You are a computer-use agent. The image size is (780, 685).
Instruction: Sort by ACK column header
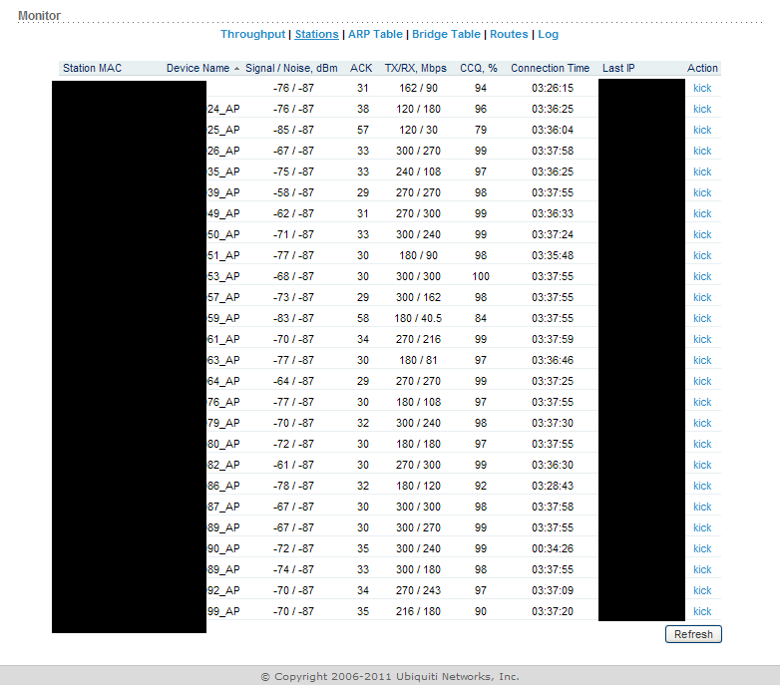(x=361, y=68)
